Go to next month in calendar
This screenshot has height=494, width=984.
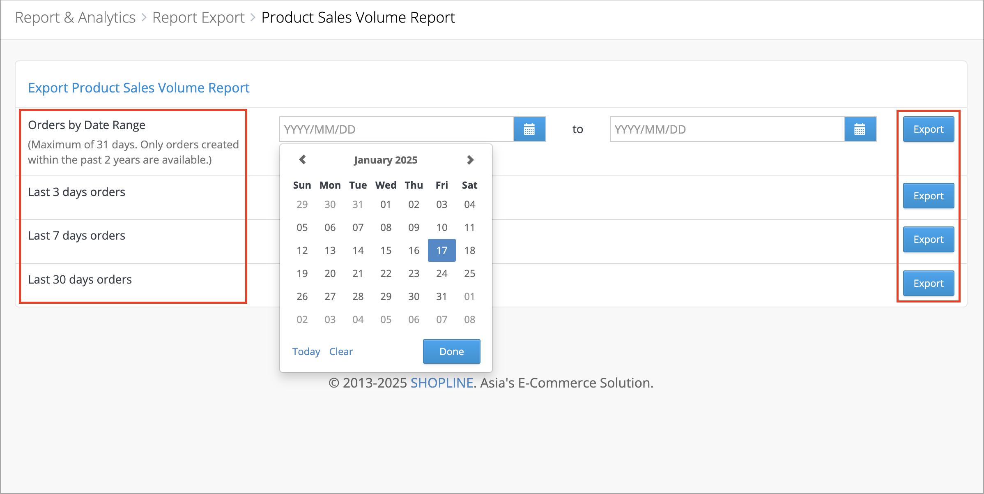470,159
